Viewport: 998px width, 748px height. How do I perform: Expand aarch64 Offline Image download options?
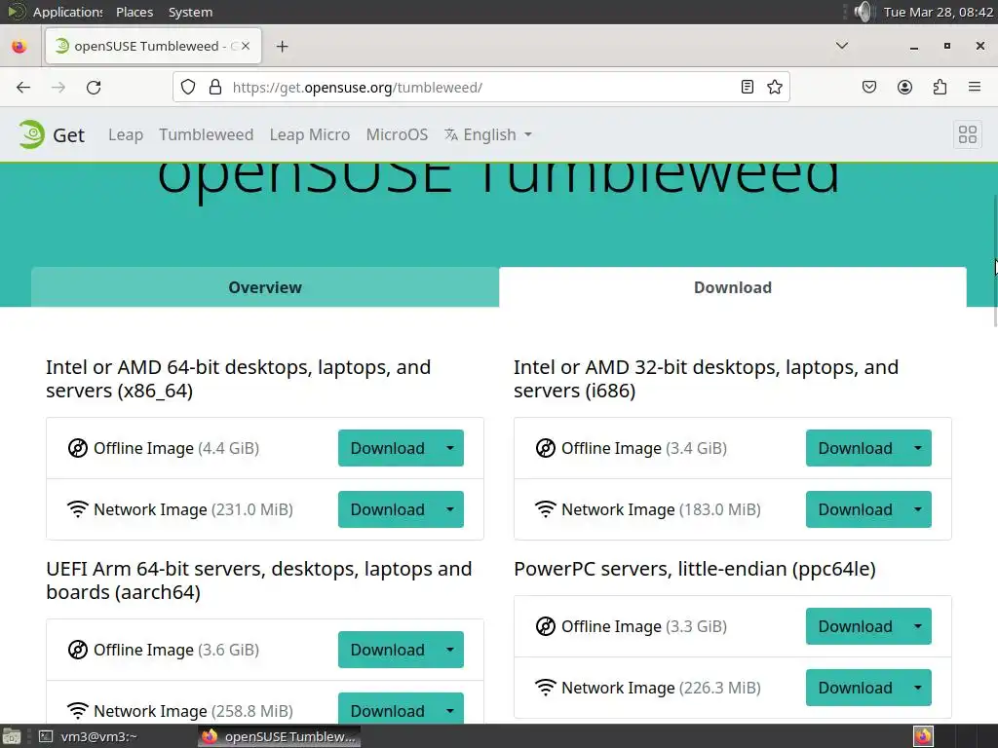pos(450,650)
